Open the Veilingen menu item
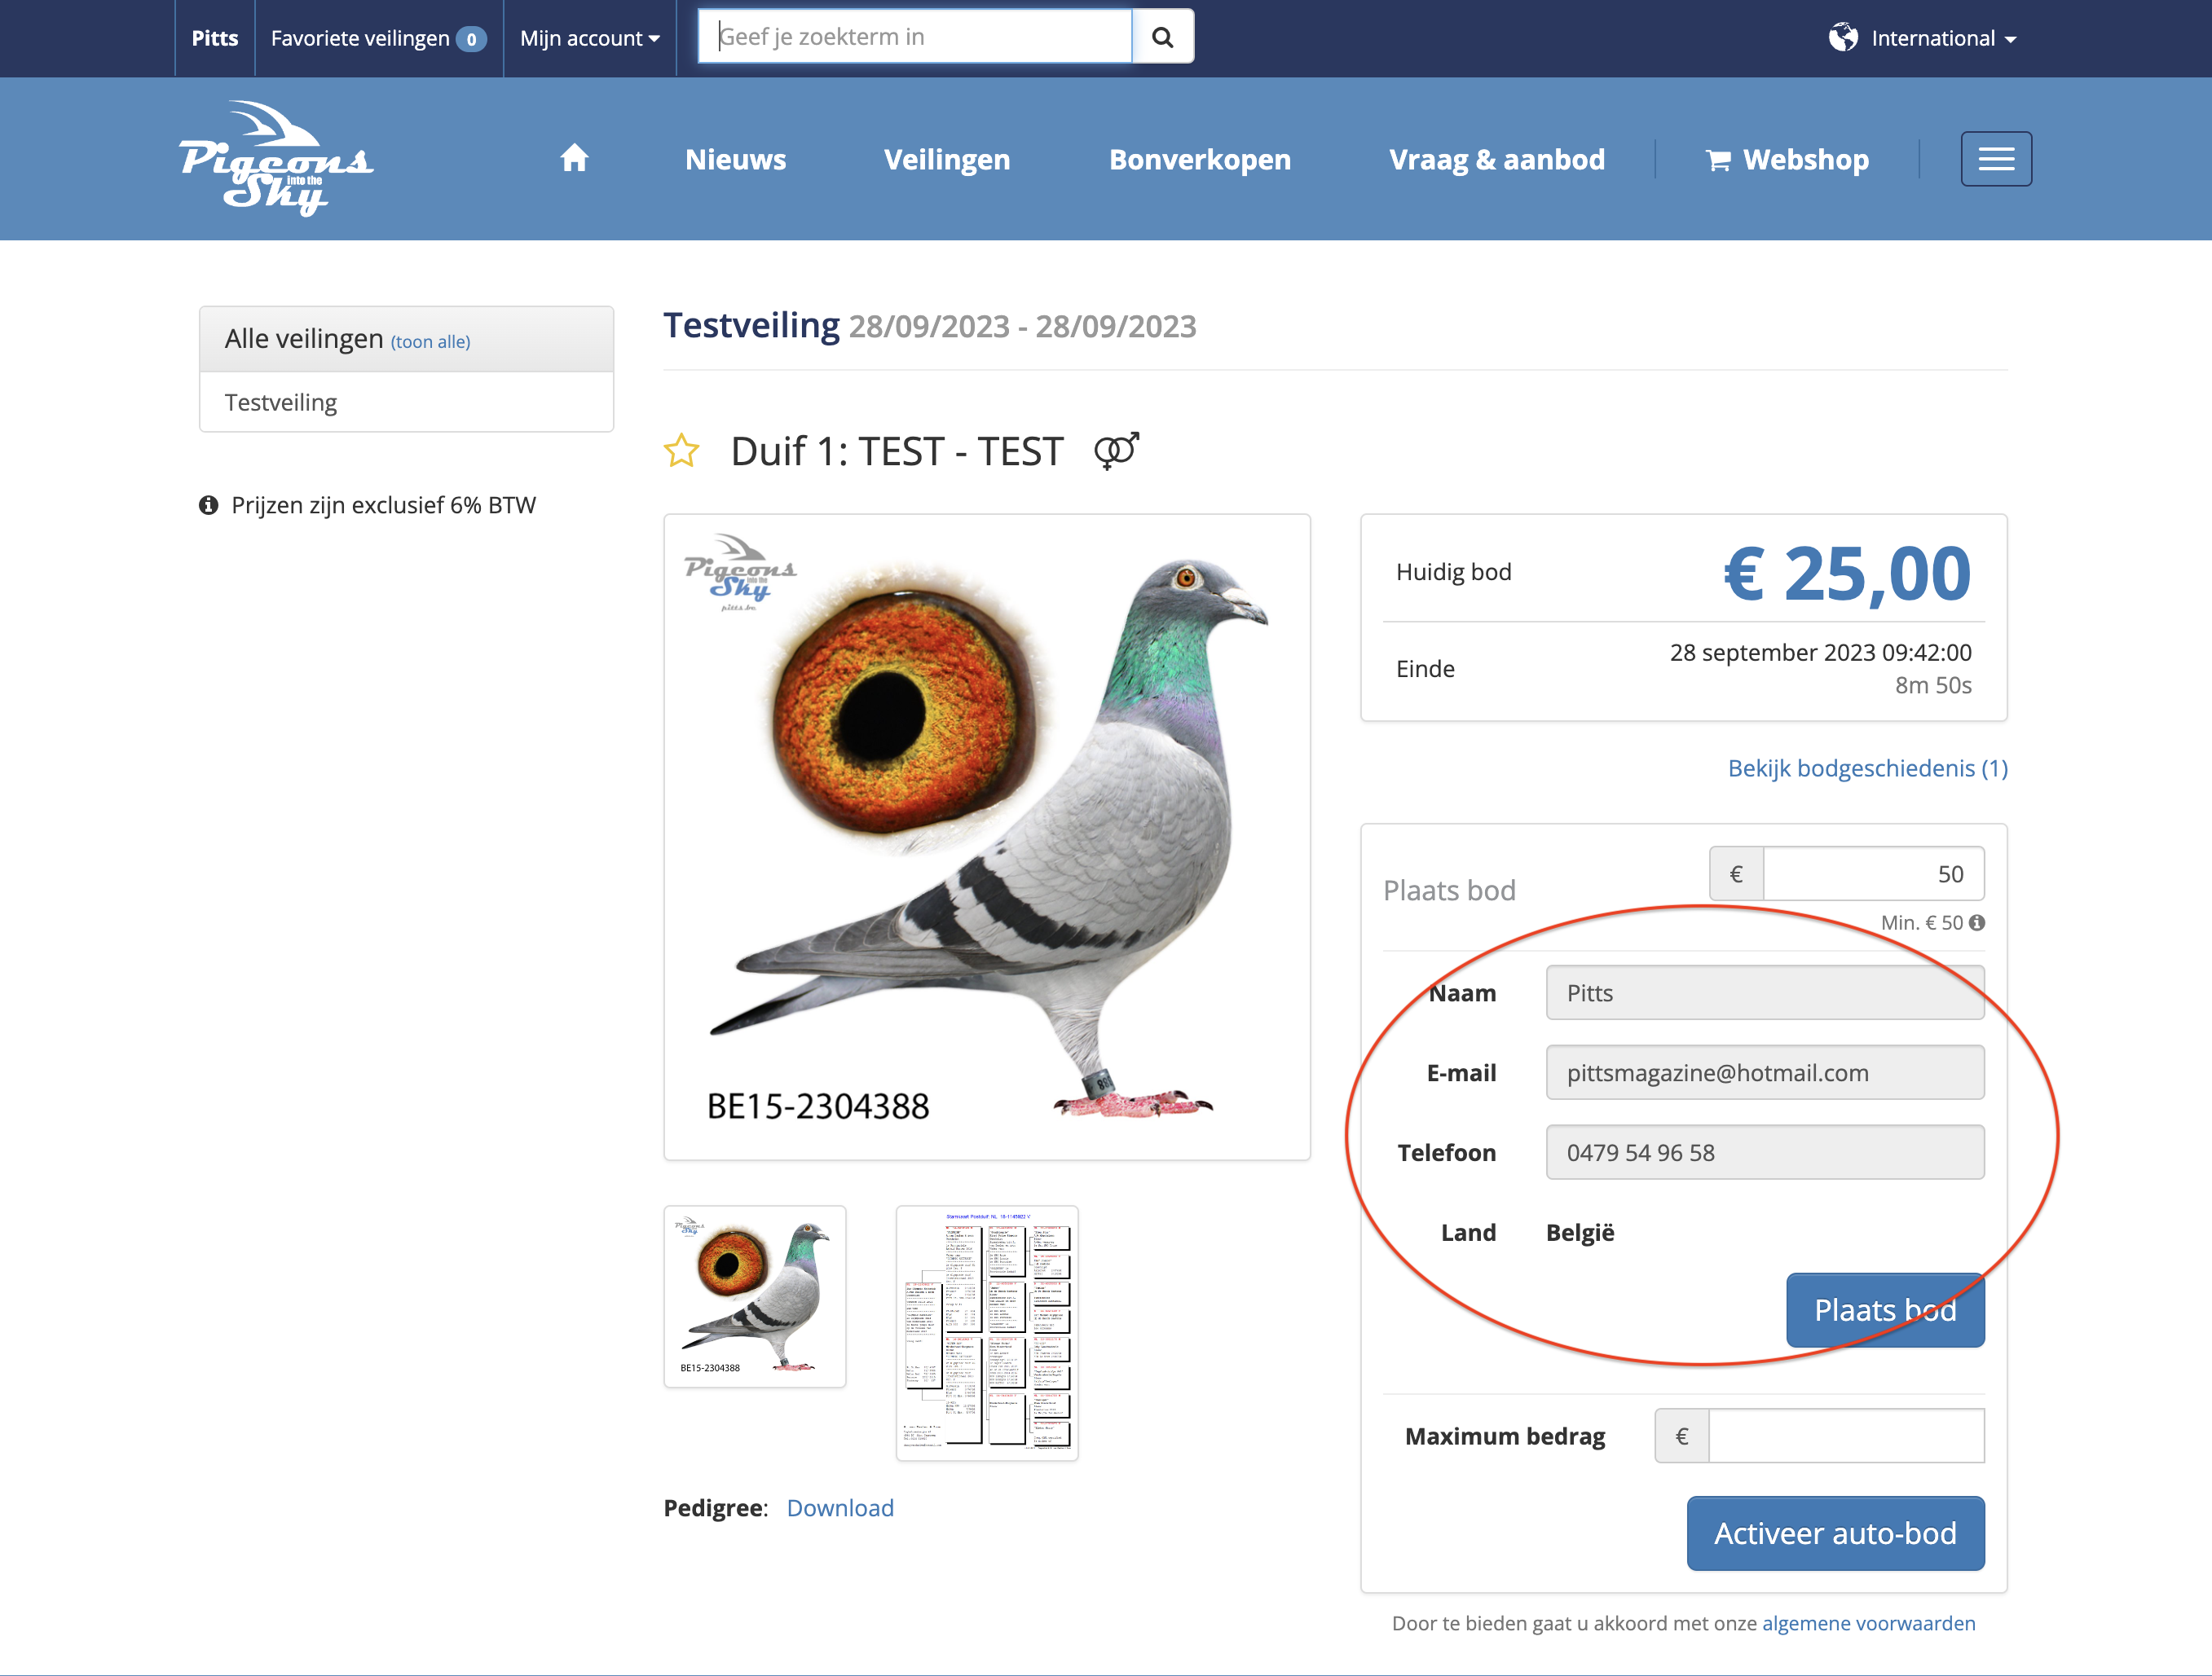The image size is (2212, 1676). [x=946, y=159]
